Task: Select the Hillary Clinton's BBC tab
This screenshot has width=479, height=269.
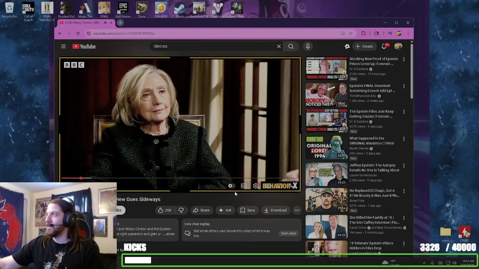Action: pos(83,23)
